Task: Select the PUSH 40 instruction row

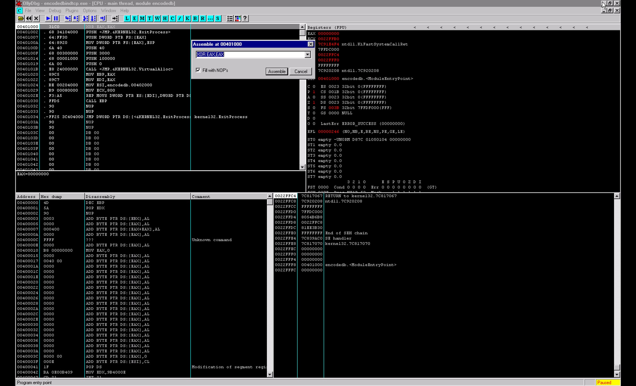Action: pyautogui.click(x=157, y=48)
